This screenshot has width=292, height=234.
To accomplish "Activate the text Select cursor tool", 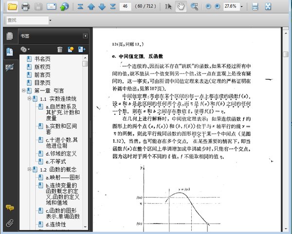I will [x=168, y=6].
